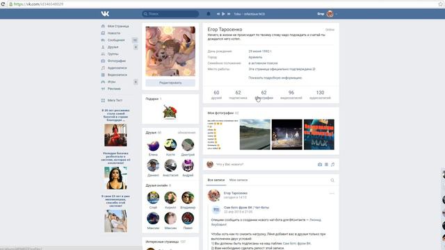
Task: Open Видеозаписи in sidebar
Action: coord(118,75)
